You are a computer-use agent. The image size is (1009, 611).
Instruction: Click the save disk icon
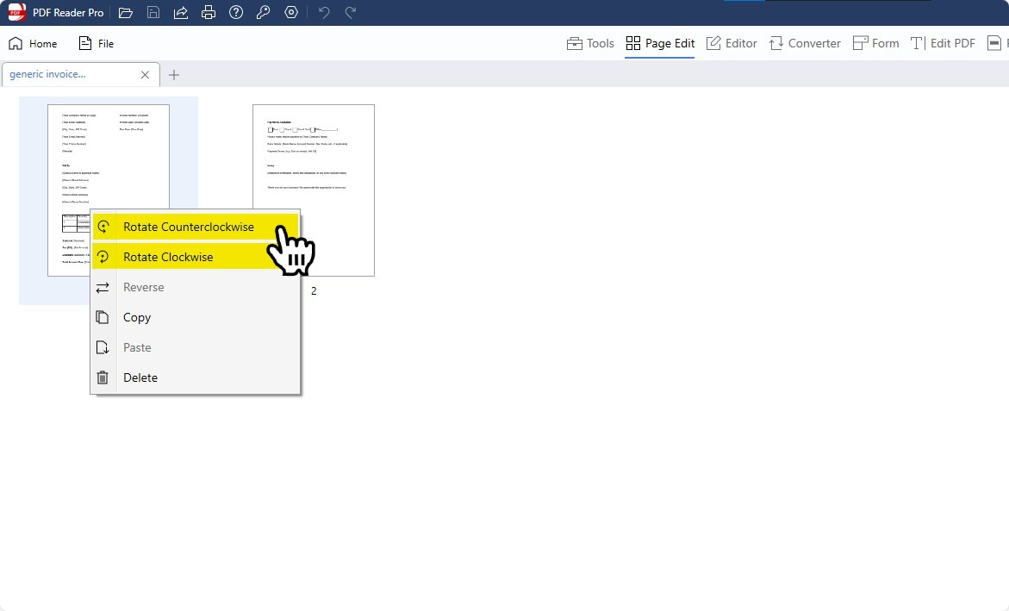(153, 12)
